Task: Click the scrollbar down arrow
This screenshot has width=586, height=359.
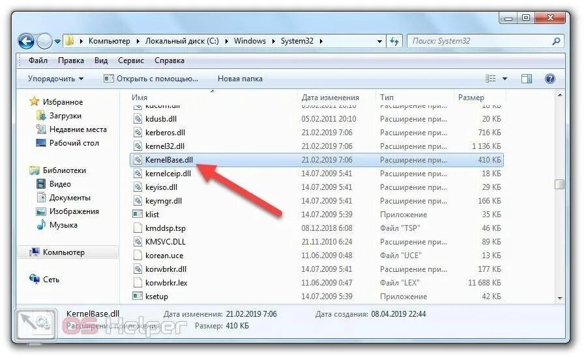Action: point(559,298)
